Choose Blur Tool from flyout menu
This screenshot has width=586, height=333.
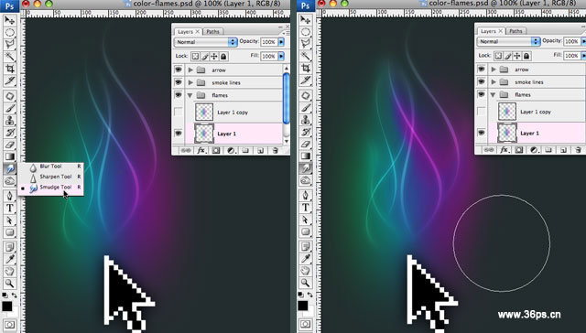click(51, 166)
